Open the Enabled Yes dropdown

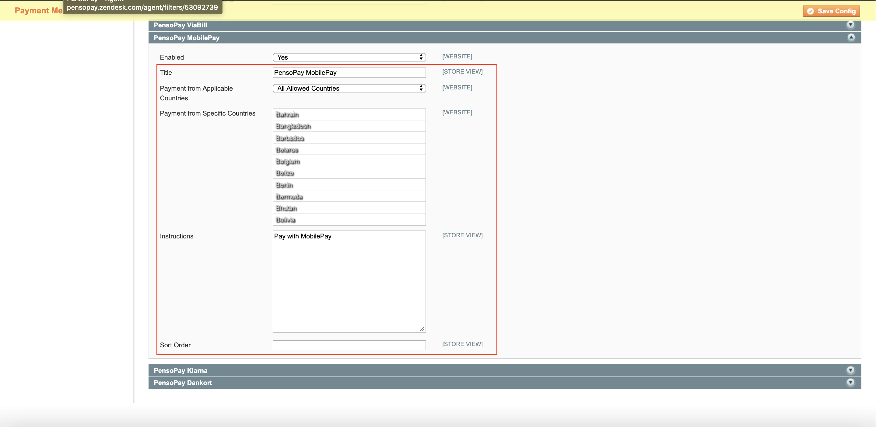coord(349,57)
